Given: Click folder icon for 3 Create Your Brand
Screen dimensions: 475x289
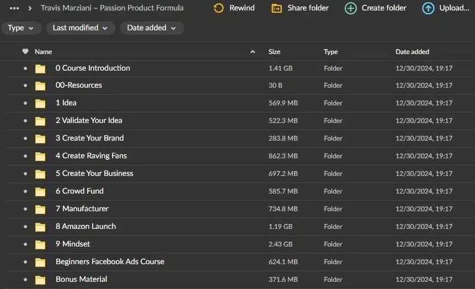Looking at the screenshot, I should click(40, 138).
